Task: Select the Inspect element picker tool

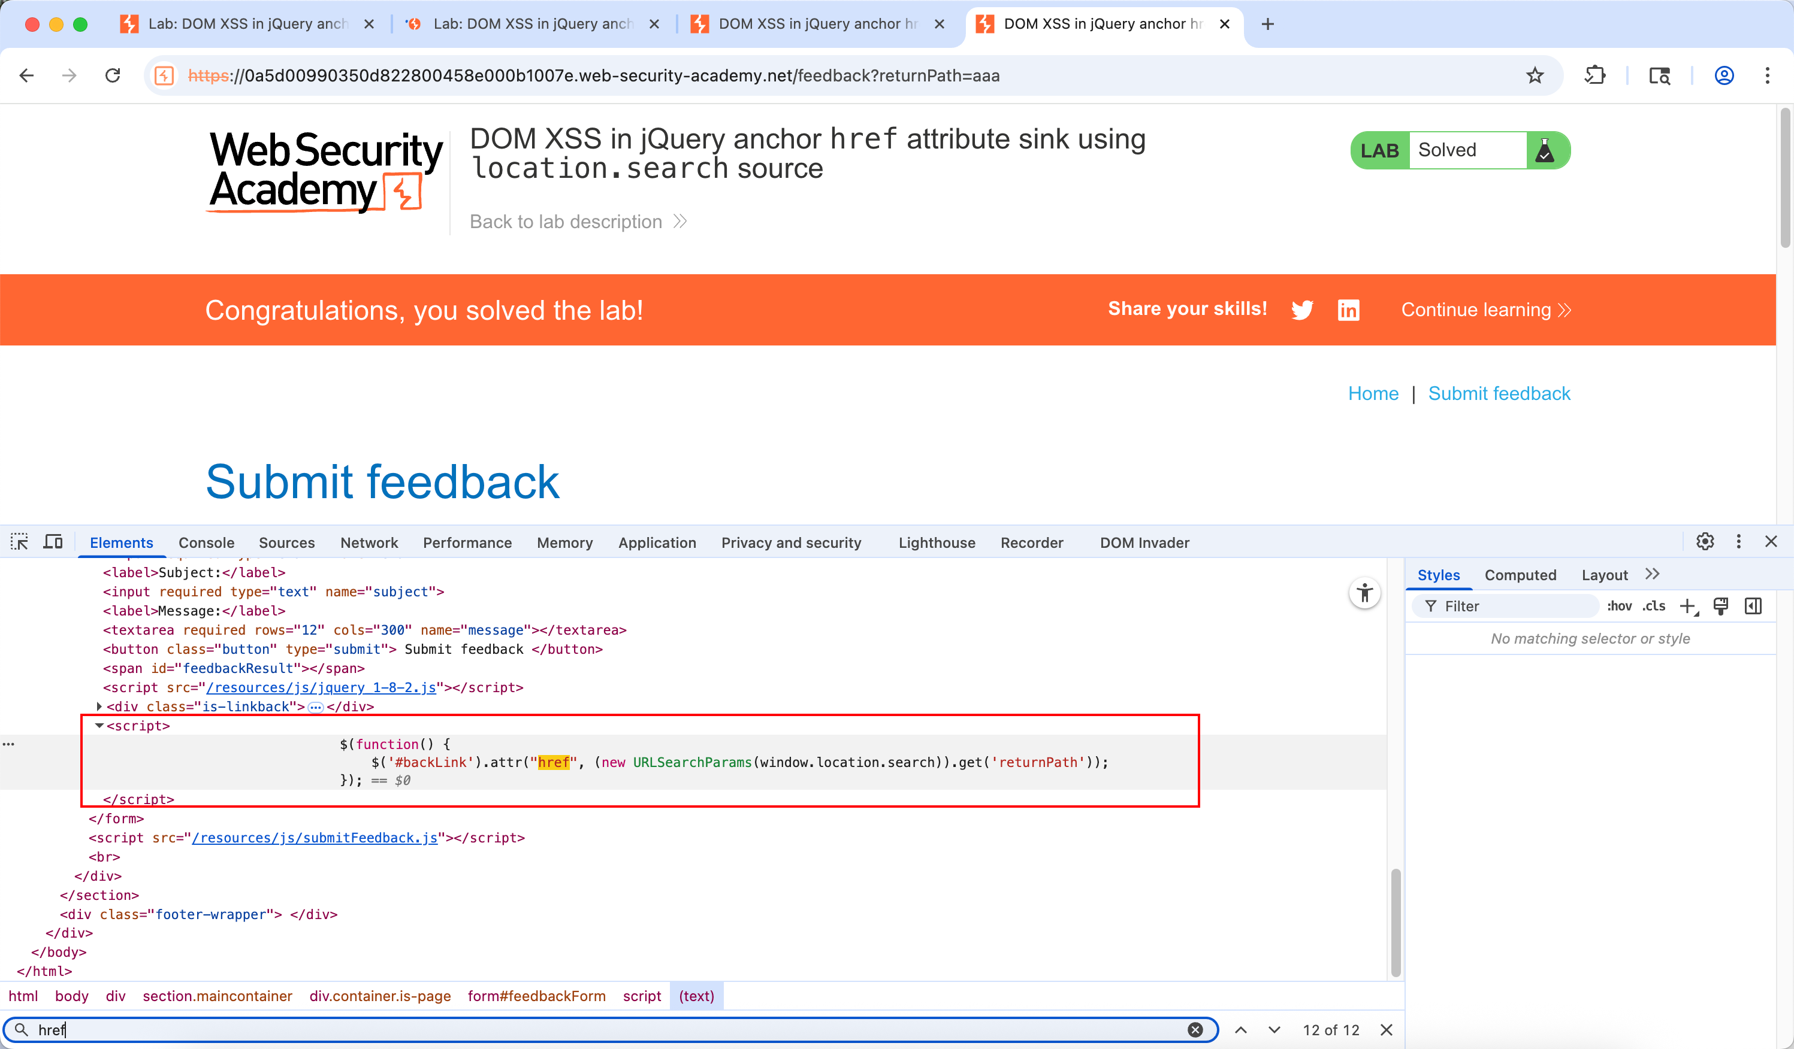Action: [x=19, y=541]
